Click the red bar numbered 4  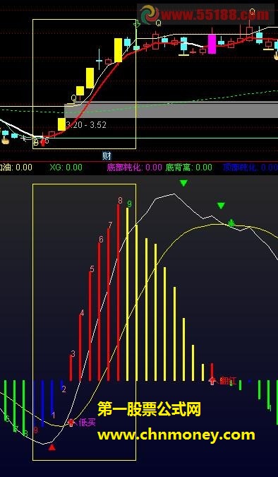80,348
